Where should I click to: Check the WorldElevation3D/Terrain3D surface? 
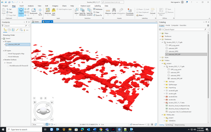click(8, 66)
